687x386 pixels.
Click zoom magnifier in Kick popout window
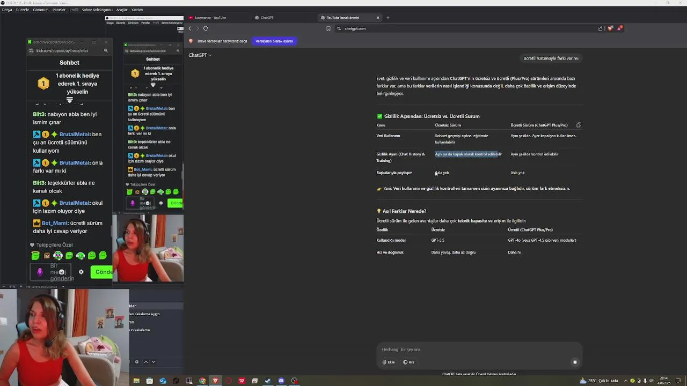pos(106,50)
